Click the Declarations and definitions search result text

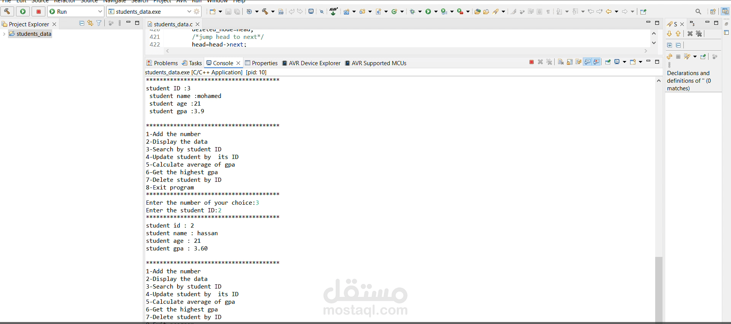[x=689, y=80]
